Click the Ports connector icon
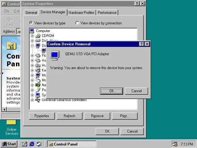Viewport: 197px width, 148px height. 38,90
